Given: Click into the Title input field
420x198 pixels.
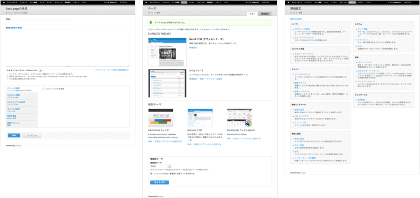Looking at the screenshot, I should point(38,23).
